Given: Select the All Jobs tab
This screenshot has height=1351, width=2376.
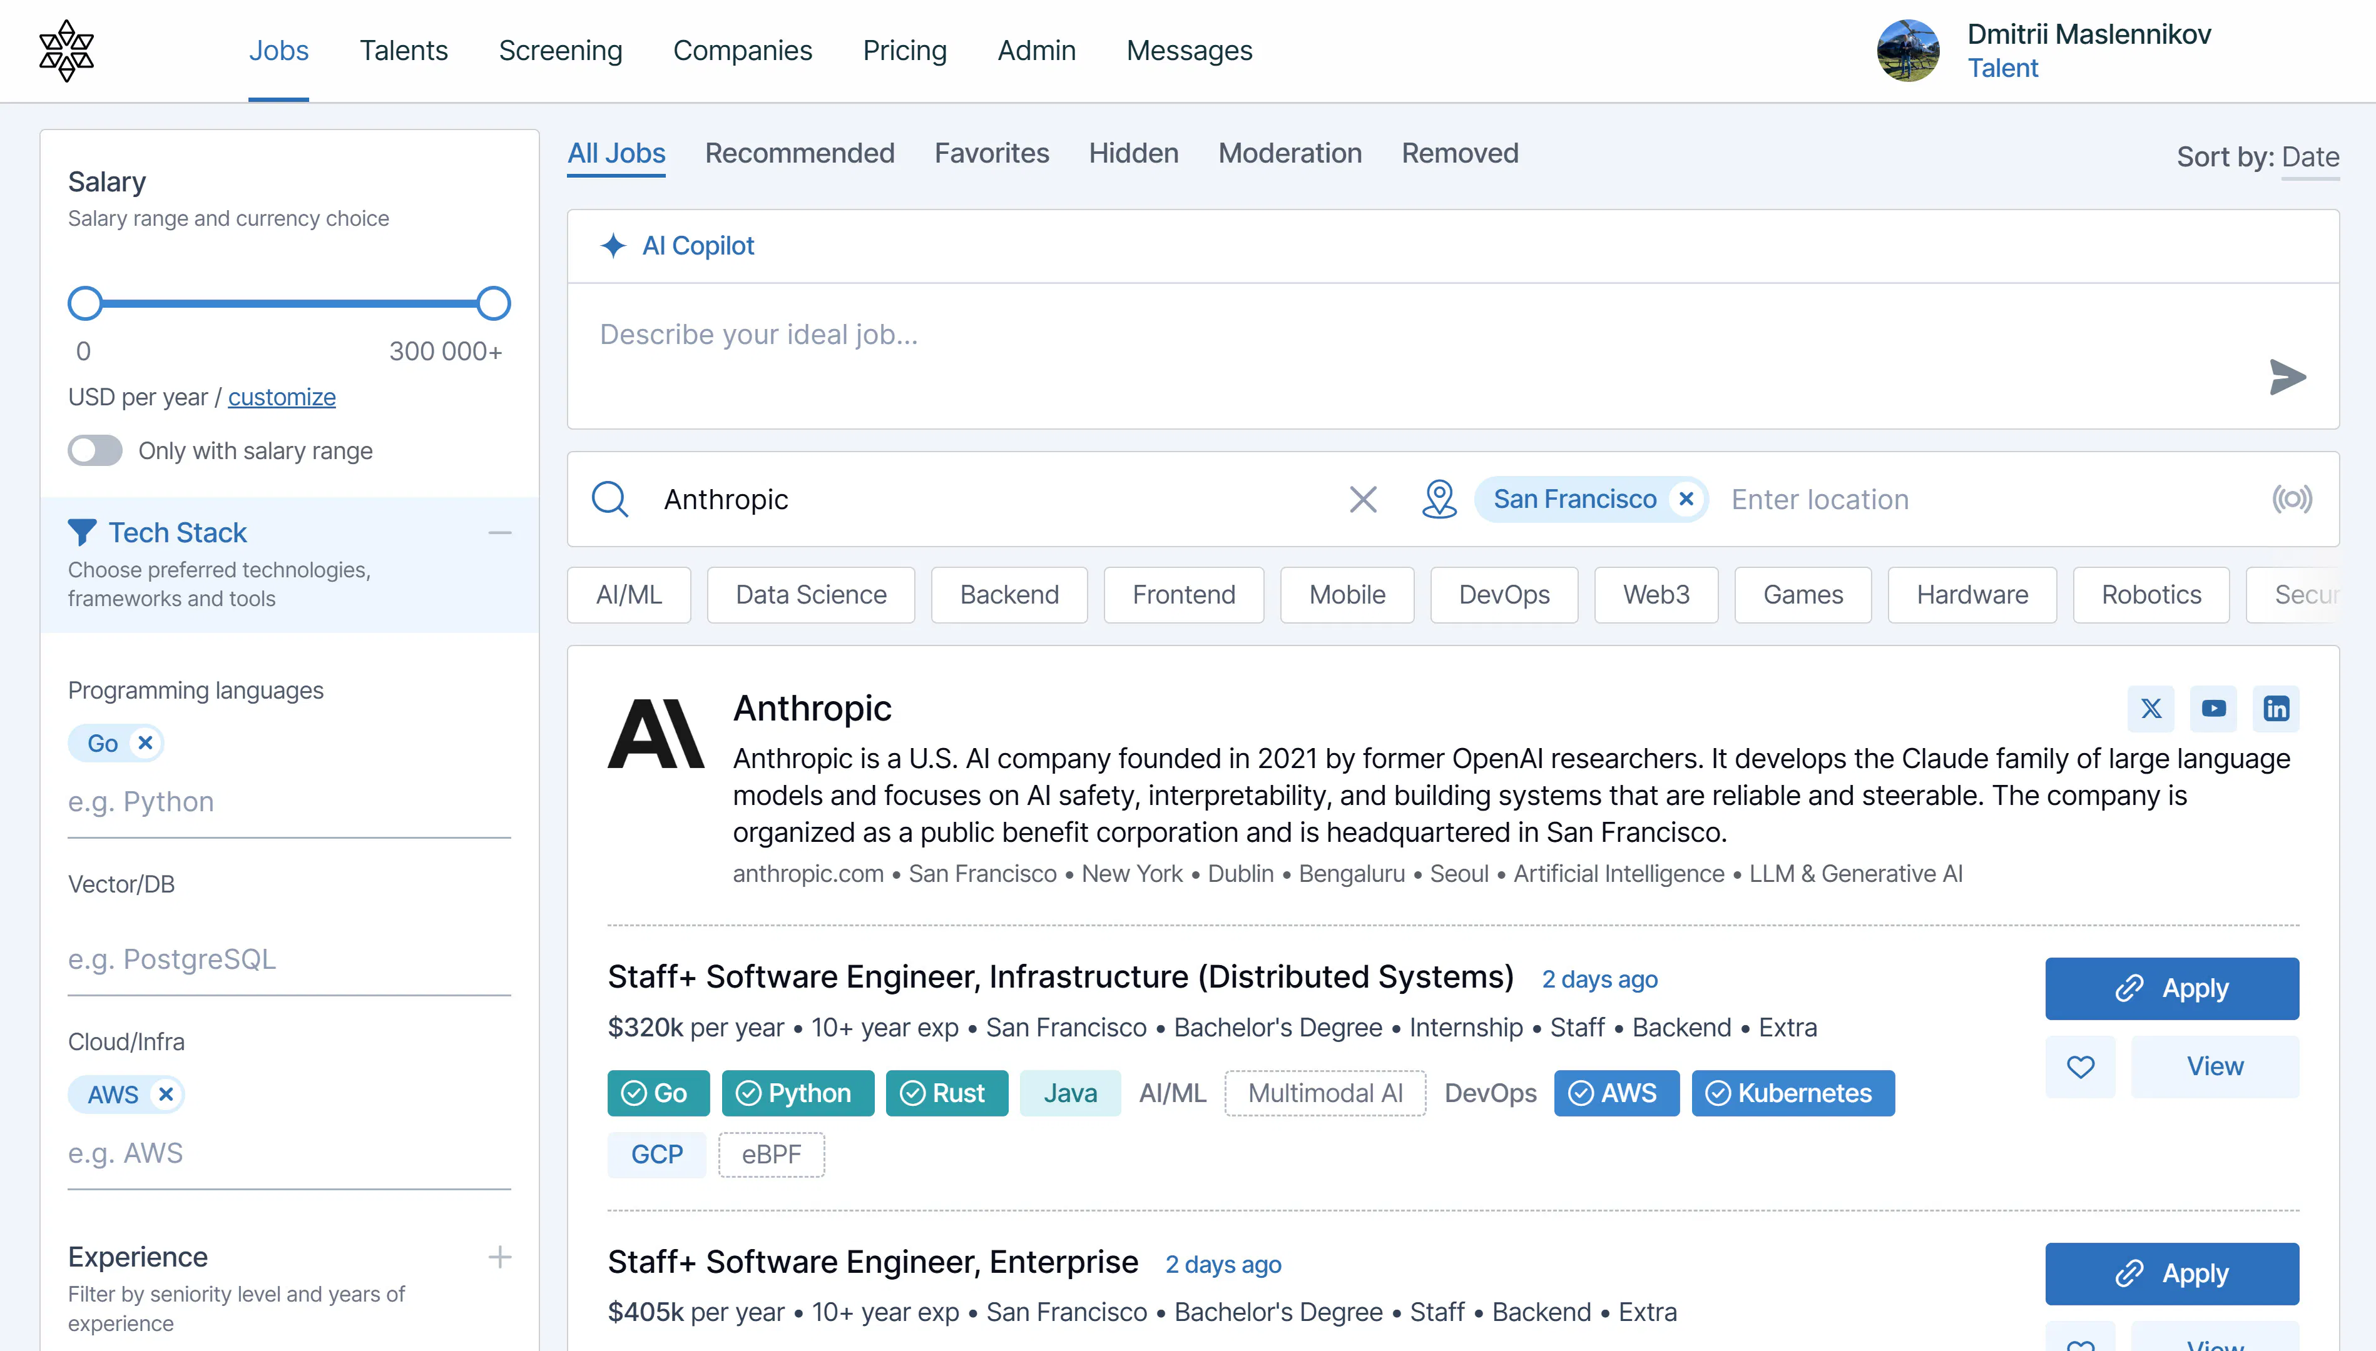Looking at the screenshot, I should tap(616, 153).
